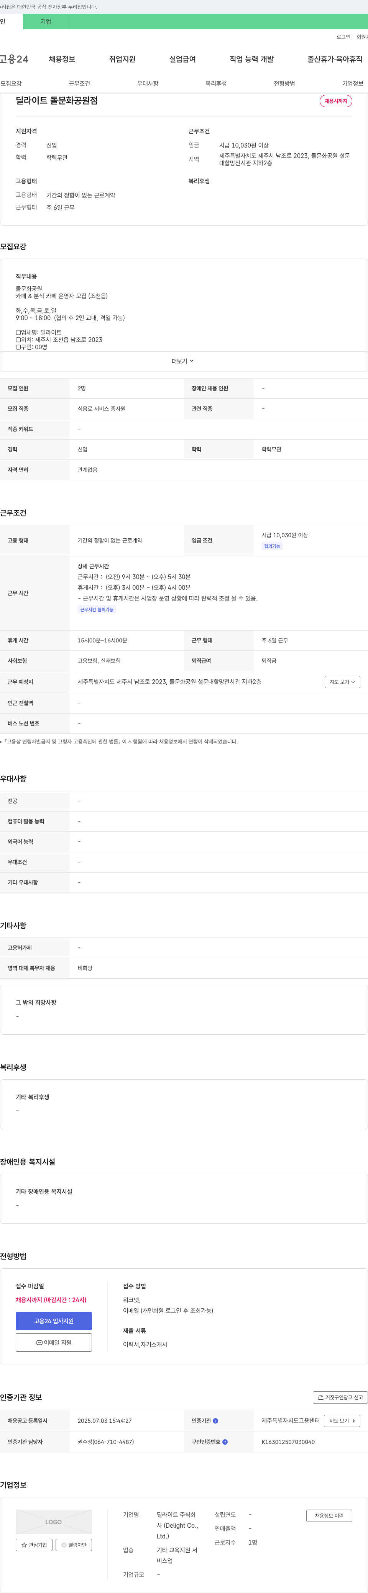Viewport: 368px width, 1593px height.
Task: Click the certification number K163012507030040
Action: point(288,1442)
